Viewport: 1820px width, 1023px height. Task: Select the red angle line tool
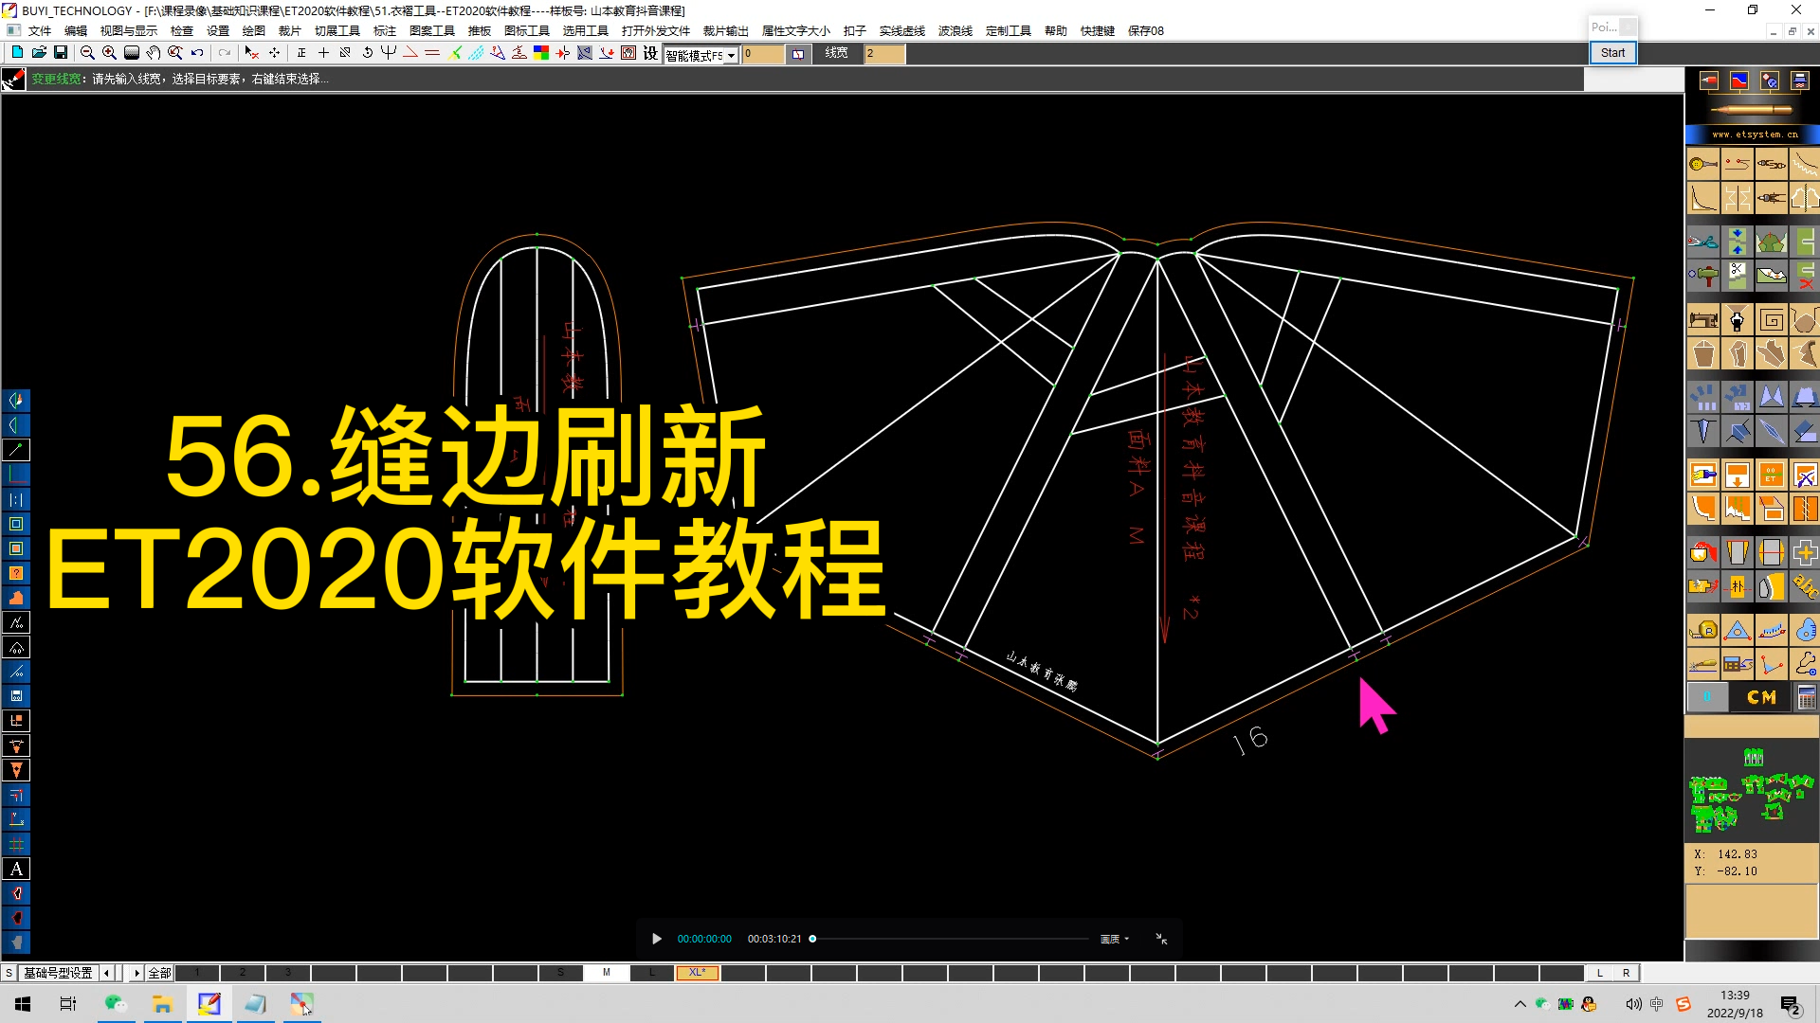[410, 53]
